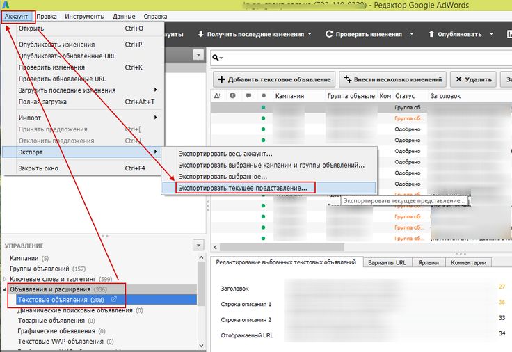The height and width of the screenshot is (352, 512).
Task: Select Группы объявлений (157) tree item
Action: (48, 269)
